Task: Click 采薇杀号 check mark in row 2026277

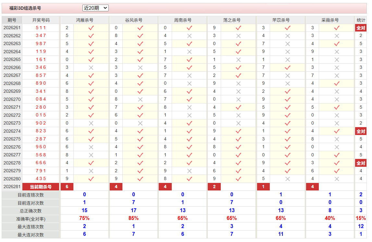Action: point(337,155)
